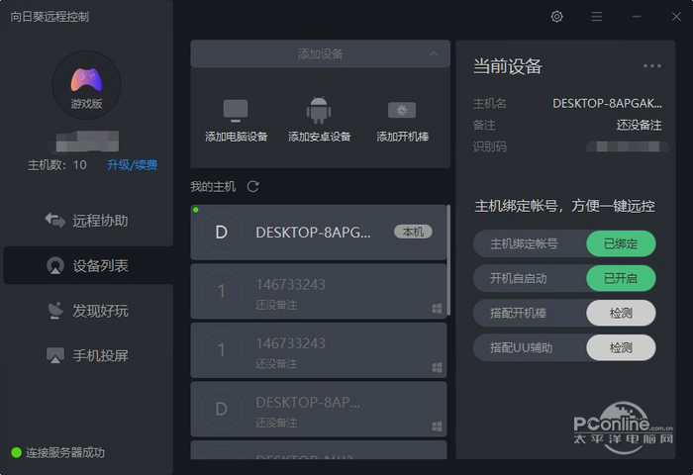This screenshot has width=693, height=475.
Task: Click Windows logo on first 146733243 row
Action: pos(437,309)
